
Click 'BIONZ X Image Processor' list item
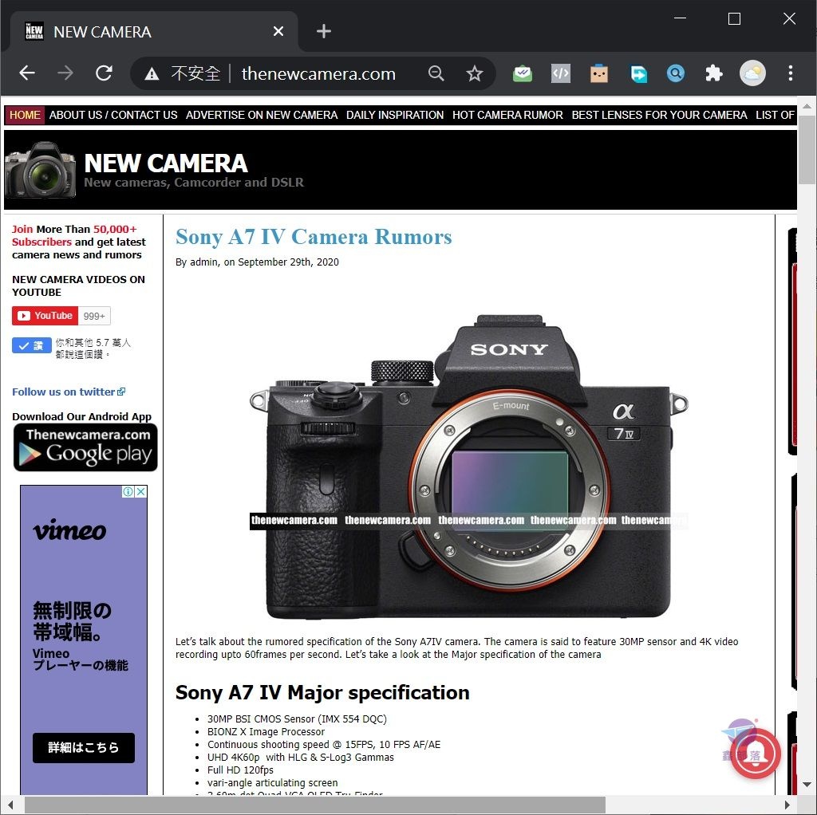266,732
